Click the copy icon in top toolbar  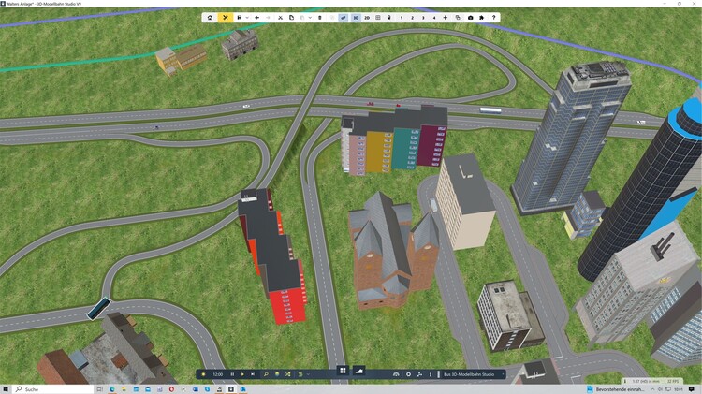(x=291, y=18)
